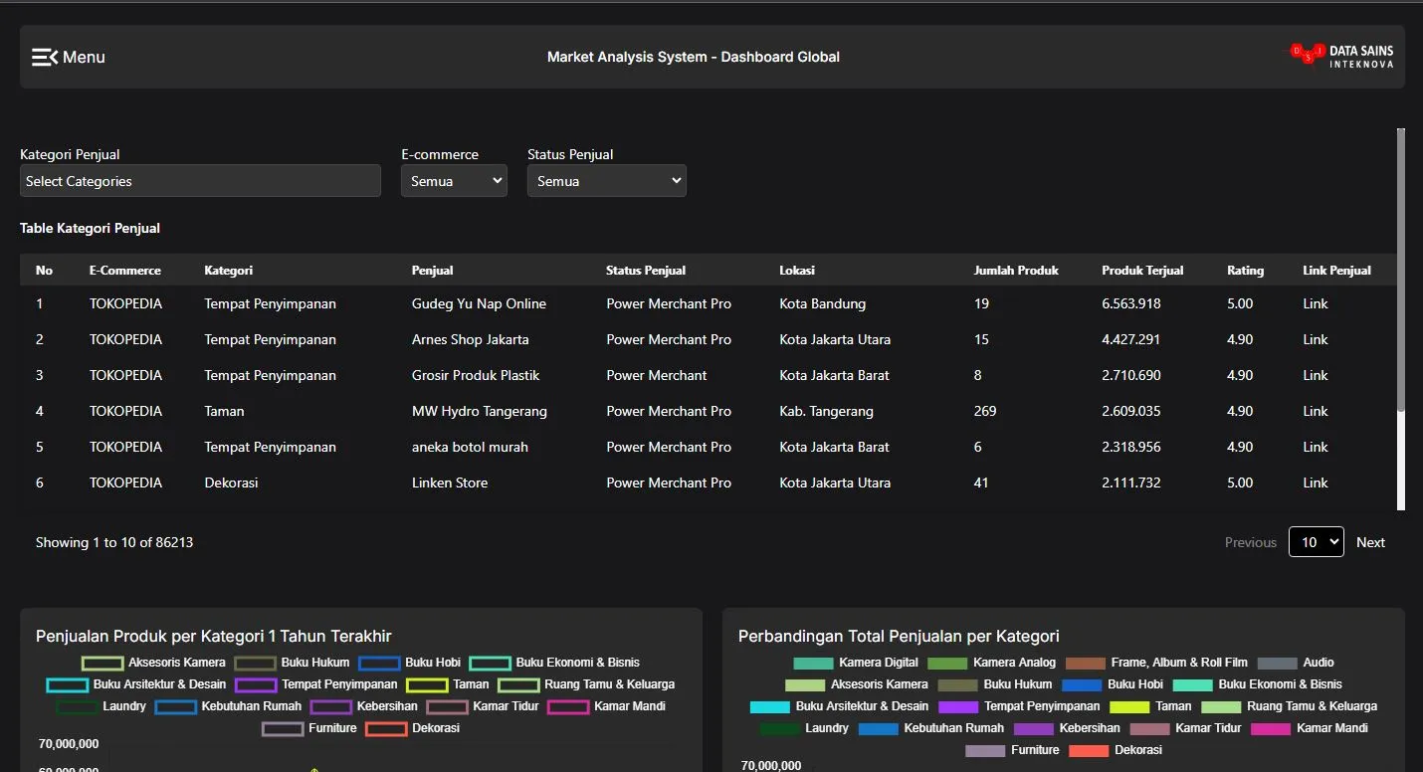Click the Produk Terjual column header

[x=1142, y=271]
